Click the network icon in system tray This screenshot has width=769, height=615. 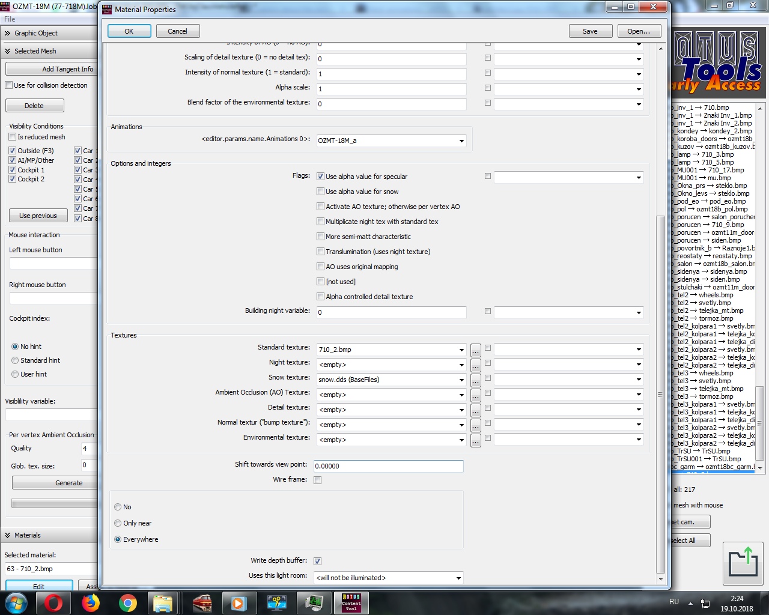click(x=705, y=603)
